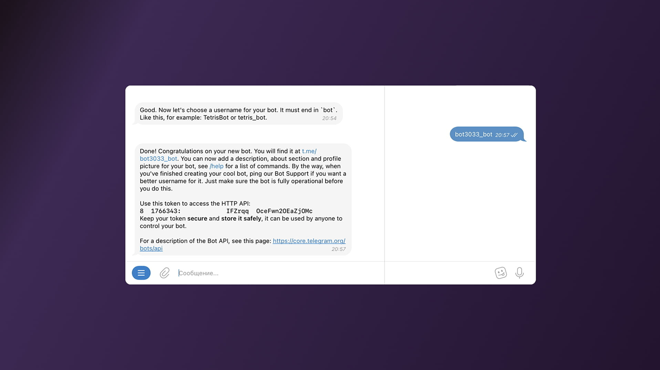
Task: Open the core.telegram.org link
Action: tap(308, 241)
